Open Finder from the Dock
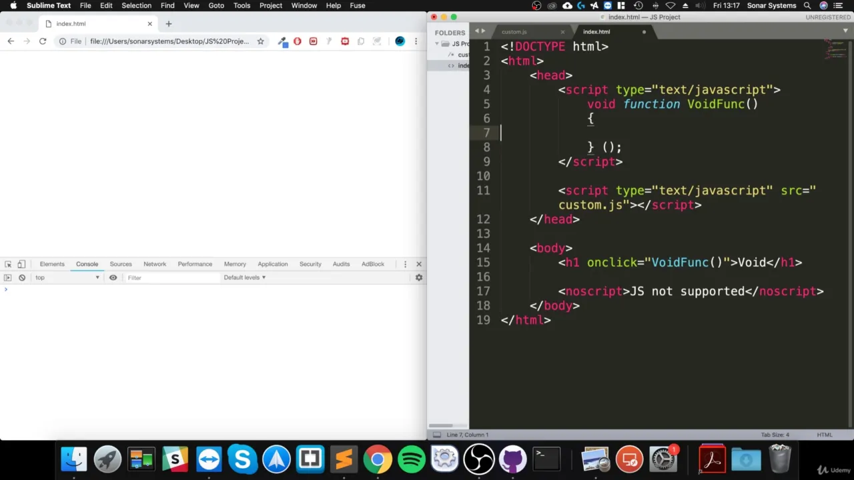854x480 pixels. (74, 459)
